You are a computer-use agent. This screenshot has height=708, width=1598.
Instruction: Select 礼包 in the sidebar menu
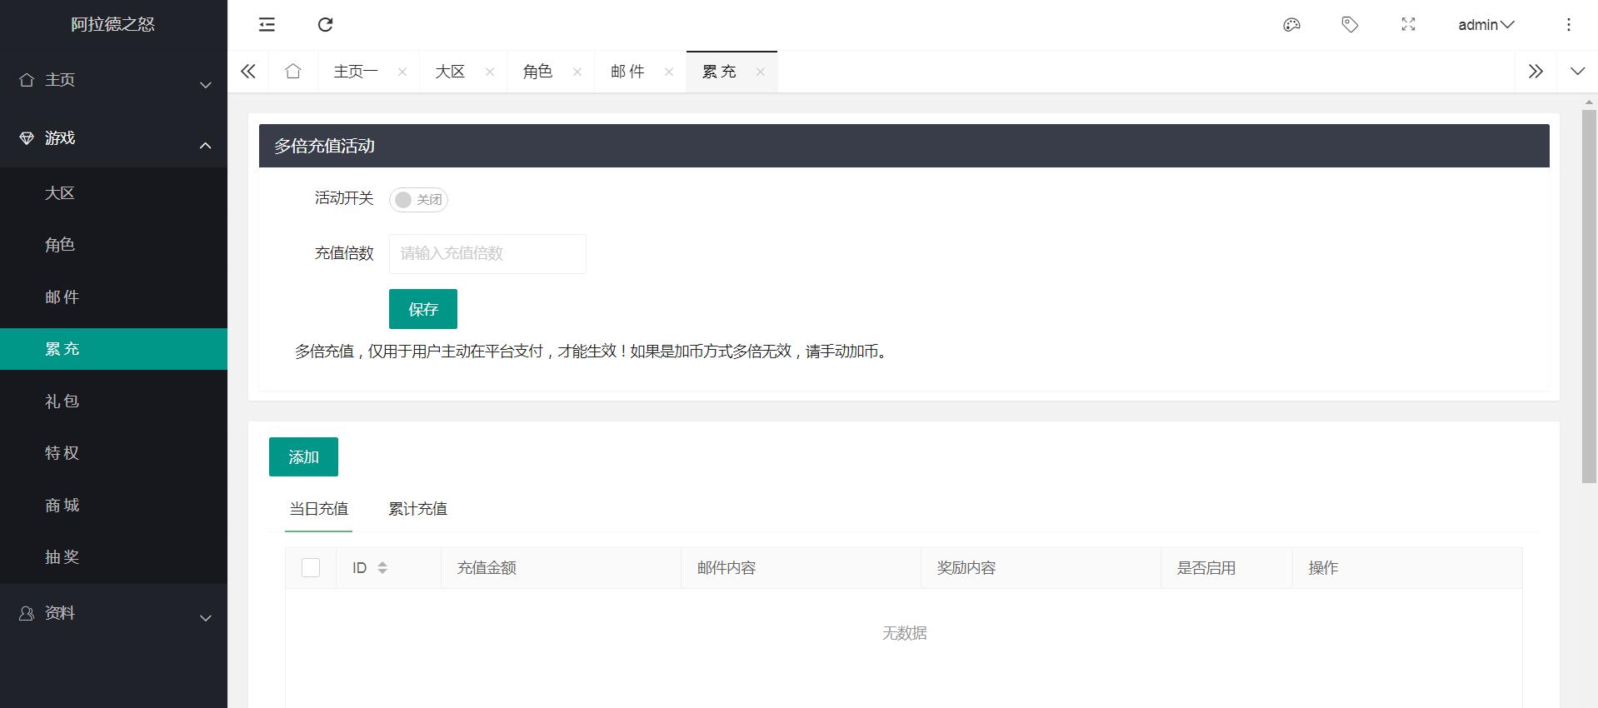pyautogui.click(x=62, y=401)
